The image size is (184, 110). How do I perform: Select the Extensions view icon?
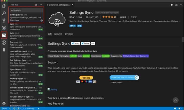pos(4,35)
